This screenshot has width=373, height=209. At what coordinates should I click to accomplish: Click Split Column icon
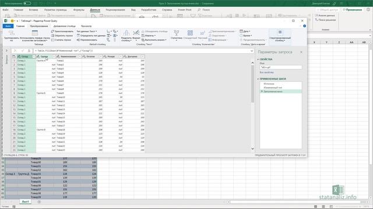pos(126,33)
